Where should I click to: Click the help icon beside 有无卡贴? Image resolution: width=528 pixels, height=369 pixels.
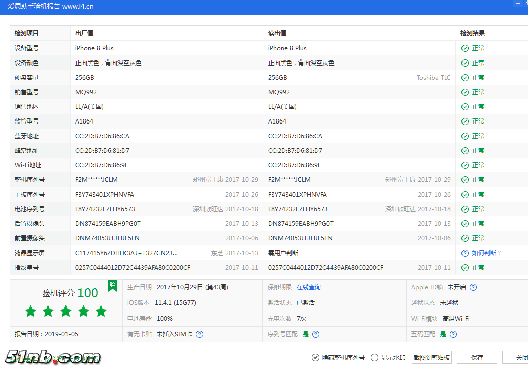199,334
